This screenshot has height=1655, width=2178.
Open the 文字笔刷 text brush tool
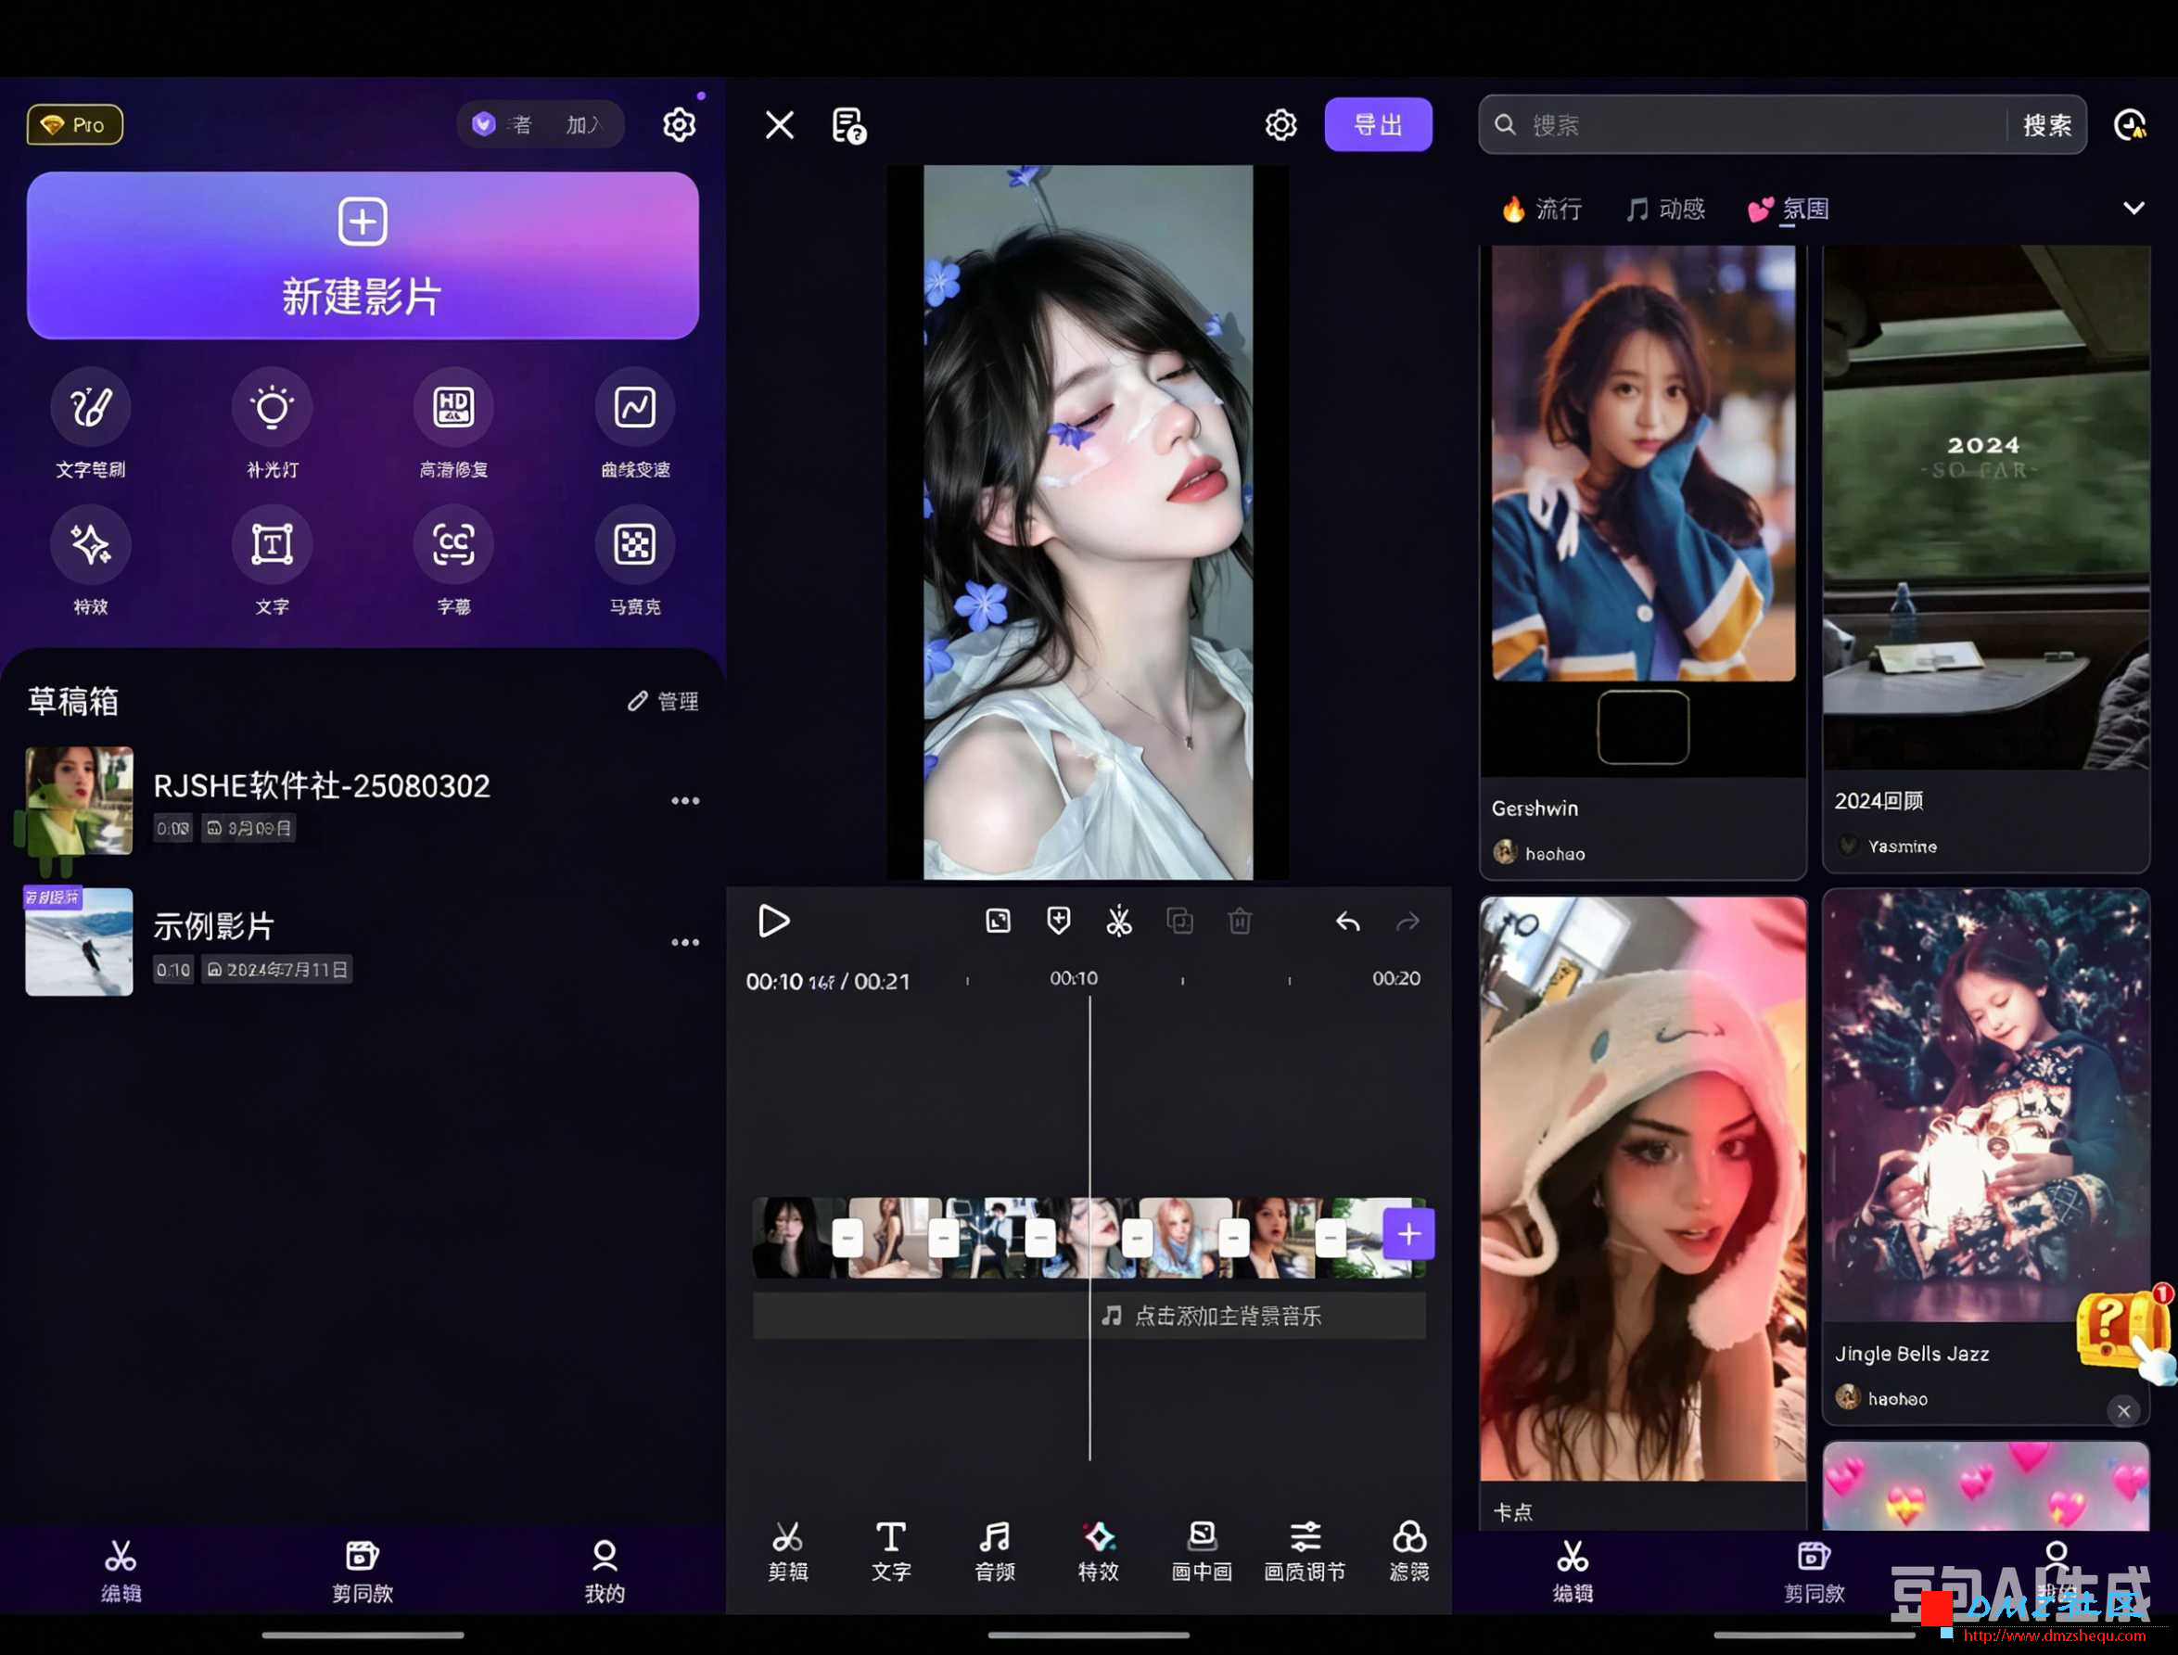click(x=91, y=425)
